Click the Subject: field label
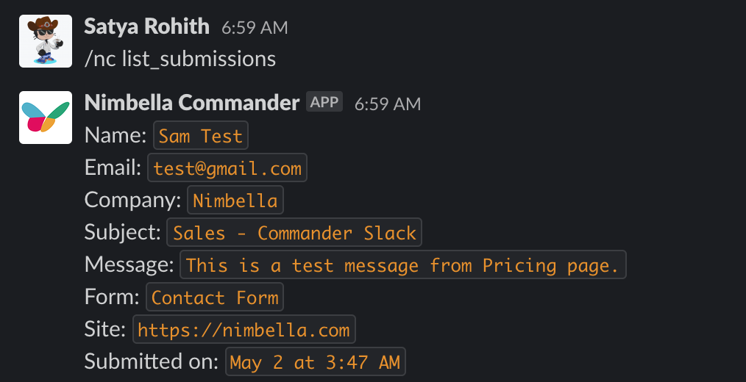 tap(122, 232)
